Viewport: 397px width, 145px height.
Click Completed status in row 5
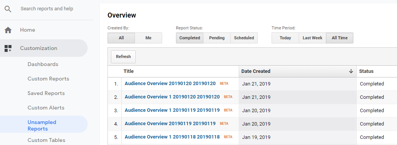[372, 137]
